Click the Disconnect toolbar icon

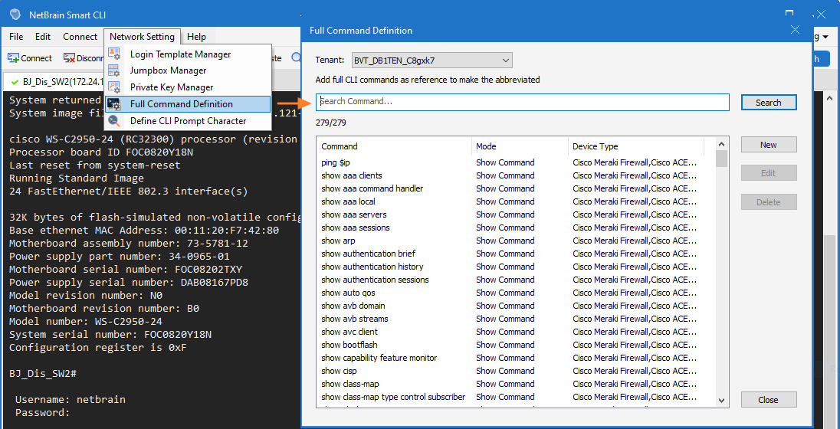(69, 58)
